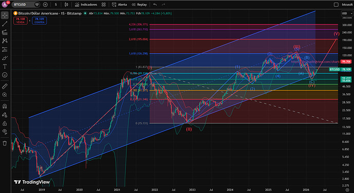Open the emoji and icons tool

[x=5, y=75]
